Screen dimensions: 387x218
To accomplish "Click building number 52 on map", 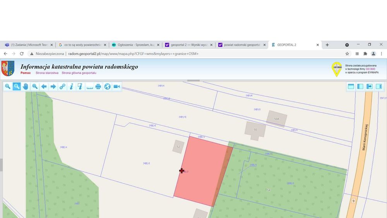I will click(178, 147).
